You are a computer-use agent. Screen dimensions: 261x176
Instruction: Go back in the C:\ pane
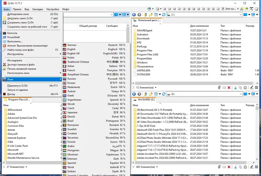(134, 15)
